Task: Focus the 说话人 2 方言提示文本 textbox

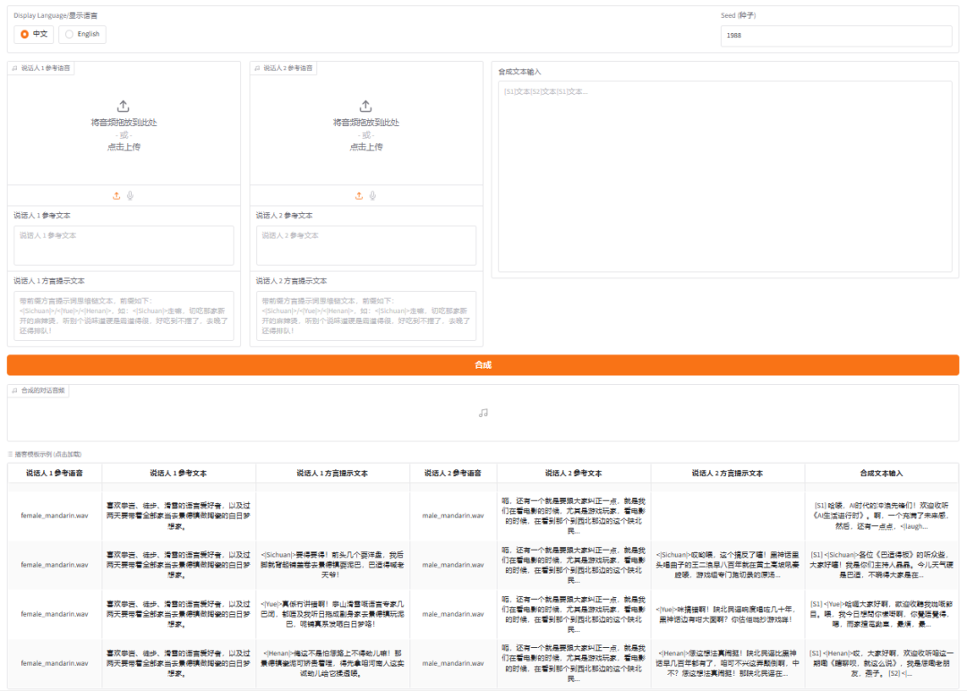Action: point(366,316)
